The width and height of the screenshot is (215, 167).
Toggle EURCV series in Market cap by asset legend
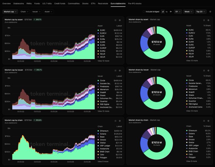click(x=110, y=33)
